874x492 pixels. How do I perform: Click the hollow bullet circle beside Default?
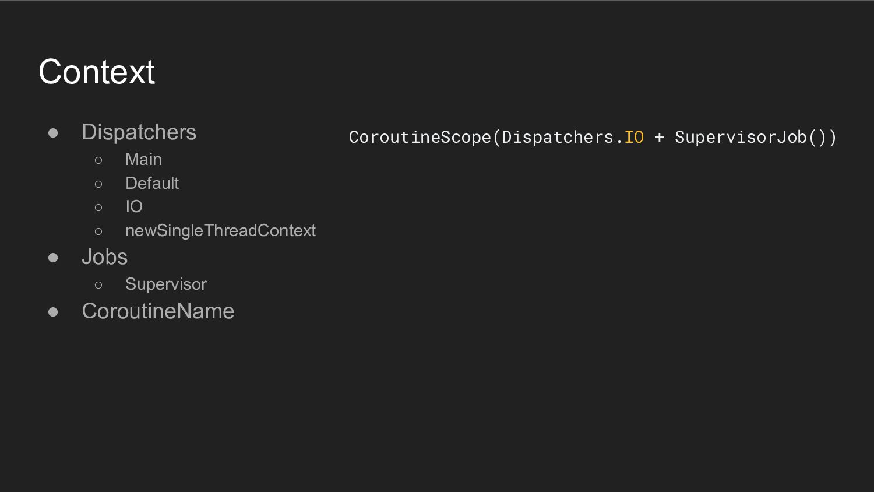click(98, 184)
